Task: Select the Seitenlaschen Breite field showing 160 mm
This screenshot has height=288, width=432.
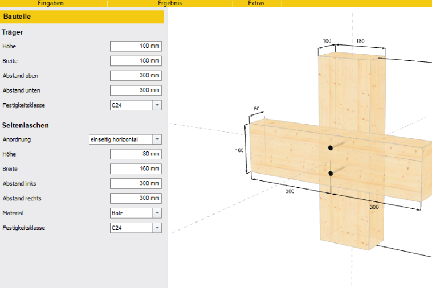Action: (x=136, y=169)
